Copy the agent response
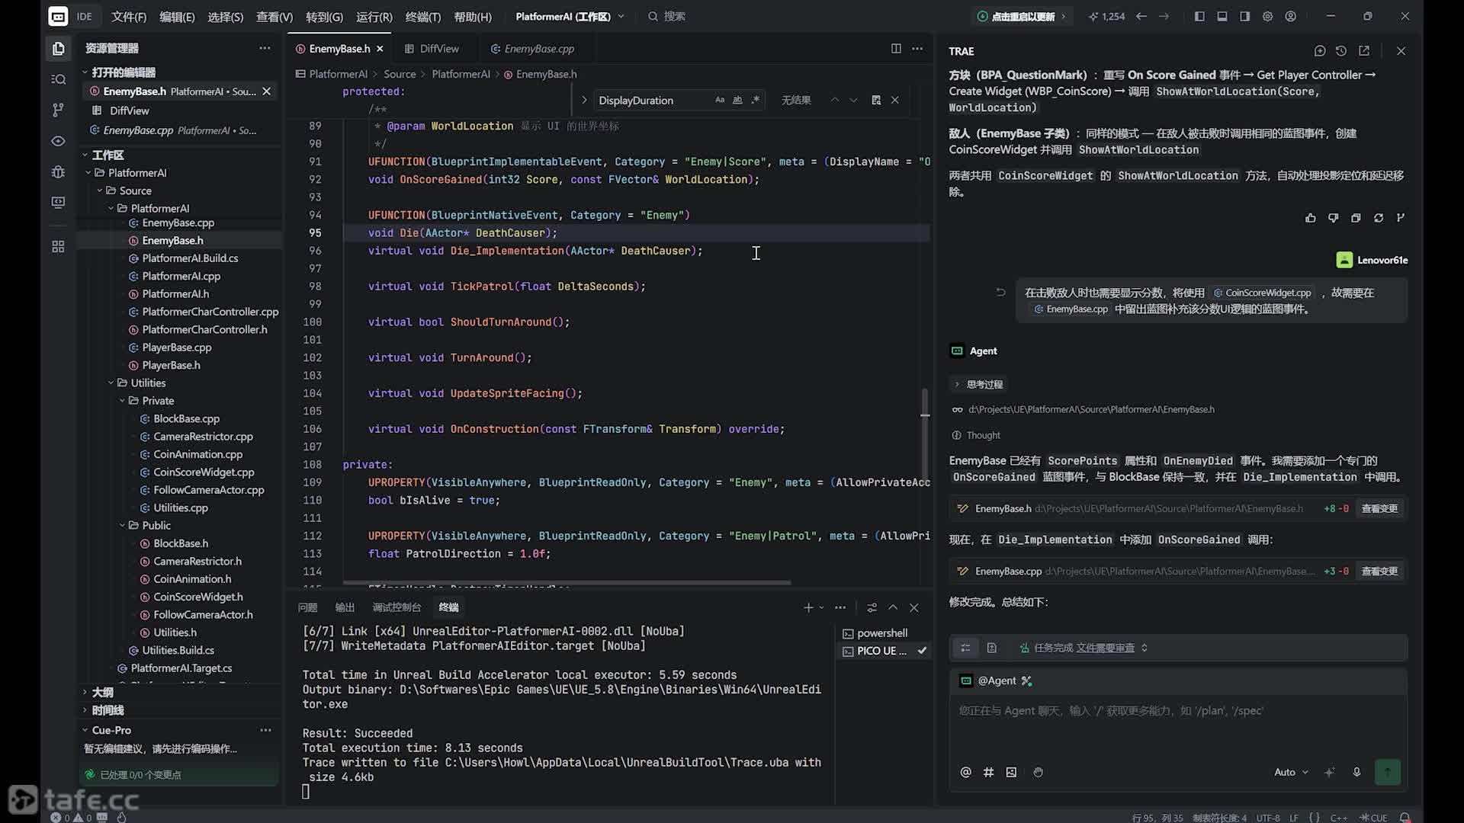 [1356, 218]
